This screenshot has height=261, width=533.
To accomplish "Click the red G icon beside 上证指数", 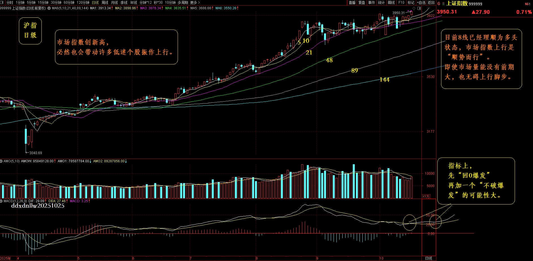I will tap(439, 4).
